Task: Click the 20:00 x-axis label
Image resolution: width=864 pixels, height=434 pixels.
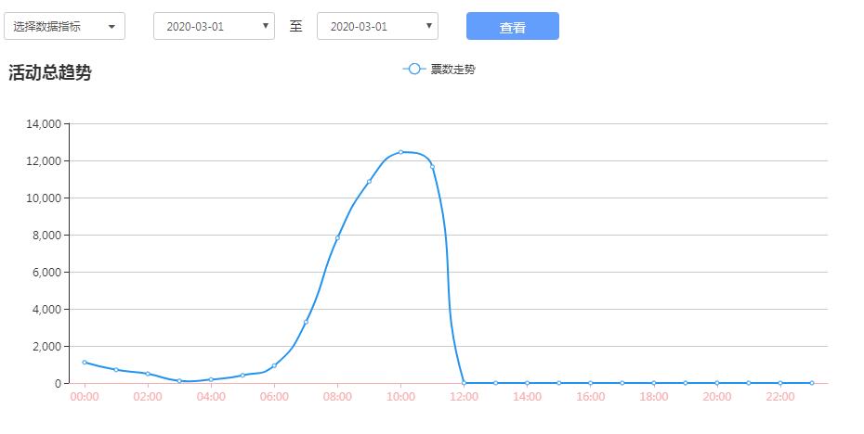Action: point(716,397)
